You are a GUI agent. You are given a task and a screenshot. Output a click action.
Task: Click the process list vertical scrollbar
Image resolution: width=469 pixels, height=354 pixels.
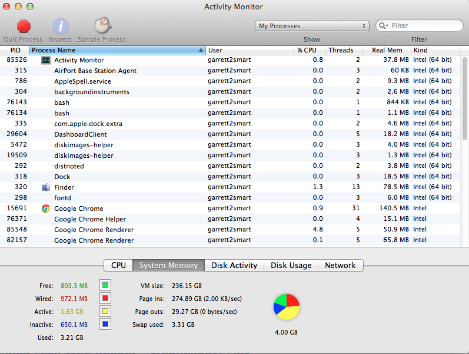(x=464, y=99)
